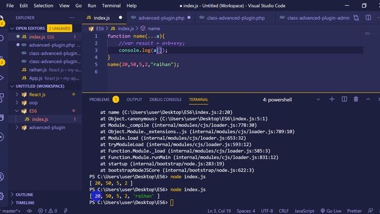Image resolution: width=380 pixels, height=214 pixels.
Task: Click the Synchronize Changes cloud icon
Action: click(29, 211)
